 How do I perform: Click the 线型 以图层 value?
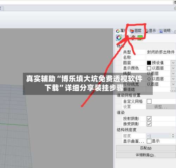[153, 73]
